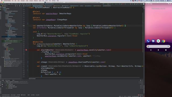Tap the emulator Recents navigation button
Viewport: 172px width, 97px height.
[166, 50]
